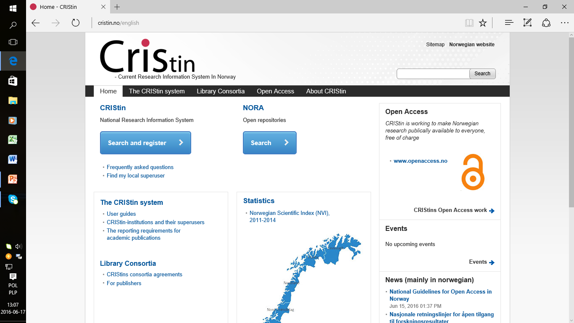Image resolution: width=574 pixels, height=323 pixels.
Task: Open reporting requirements for academic publications link
Action: (x=144, y=234)
